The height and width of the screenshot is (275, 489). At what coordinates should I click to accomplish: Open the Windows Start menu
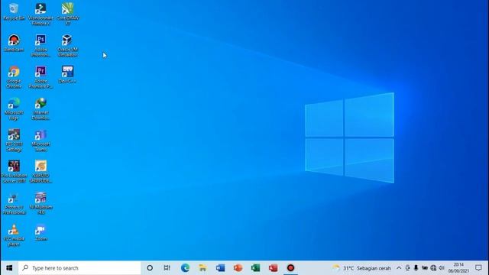(x=9, y=268)
